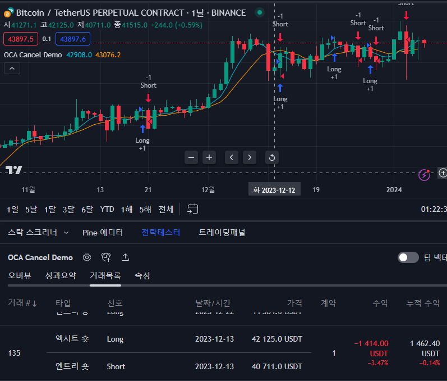The height and width of the screenshot is (381, 447).
Task: Set time range to 1달
Action: 50,210
